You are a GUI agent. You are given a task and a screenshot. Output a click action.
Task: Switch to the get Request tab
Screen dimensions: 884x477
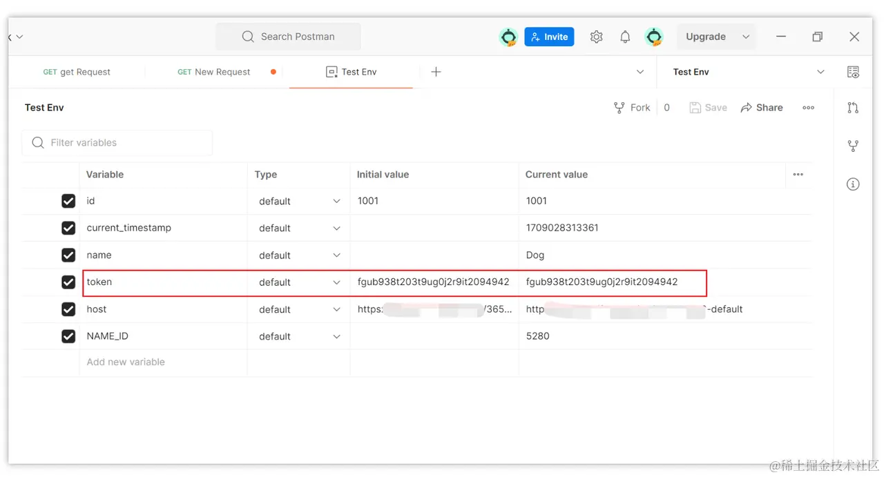77,72
